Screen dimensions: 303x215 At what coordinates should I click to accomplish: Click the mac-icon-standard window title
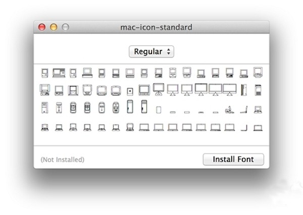tap(156, 27)
